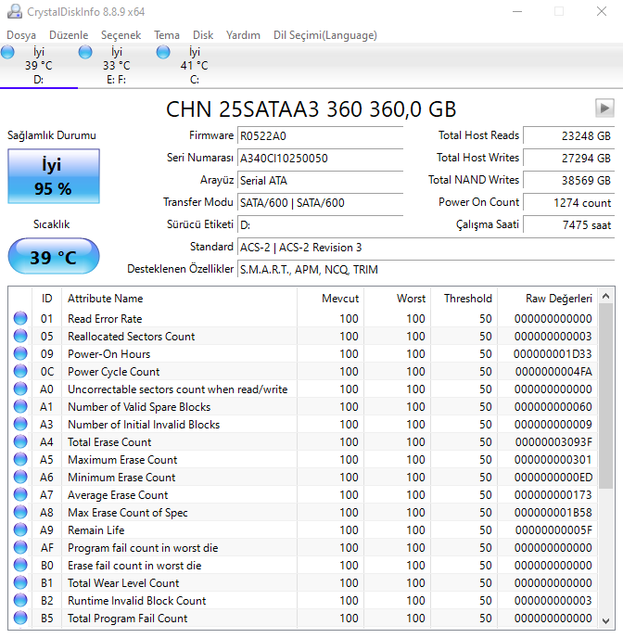
Task: Select the Reallocated Sectors Count row
Action: click(132, 337)
